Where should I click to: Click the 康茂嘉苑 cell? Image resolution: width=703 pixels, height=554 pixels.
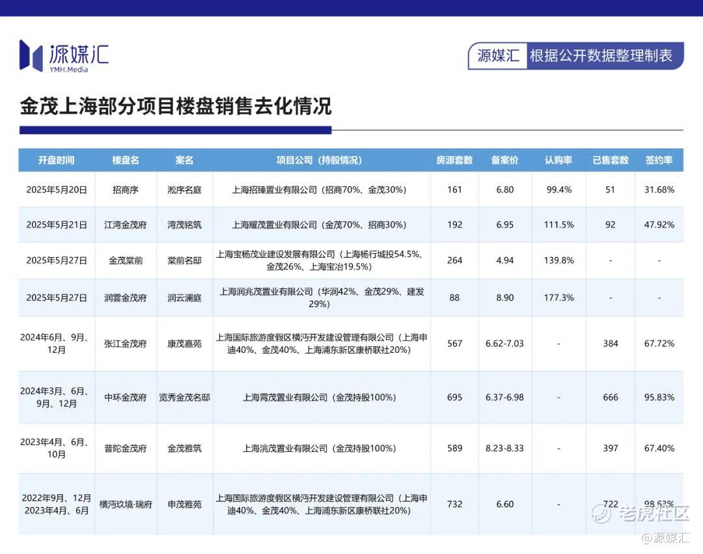pyautogui.click(x=184, y=343)
